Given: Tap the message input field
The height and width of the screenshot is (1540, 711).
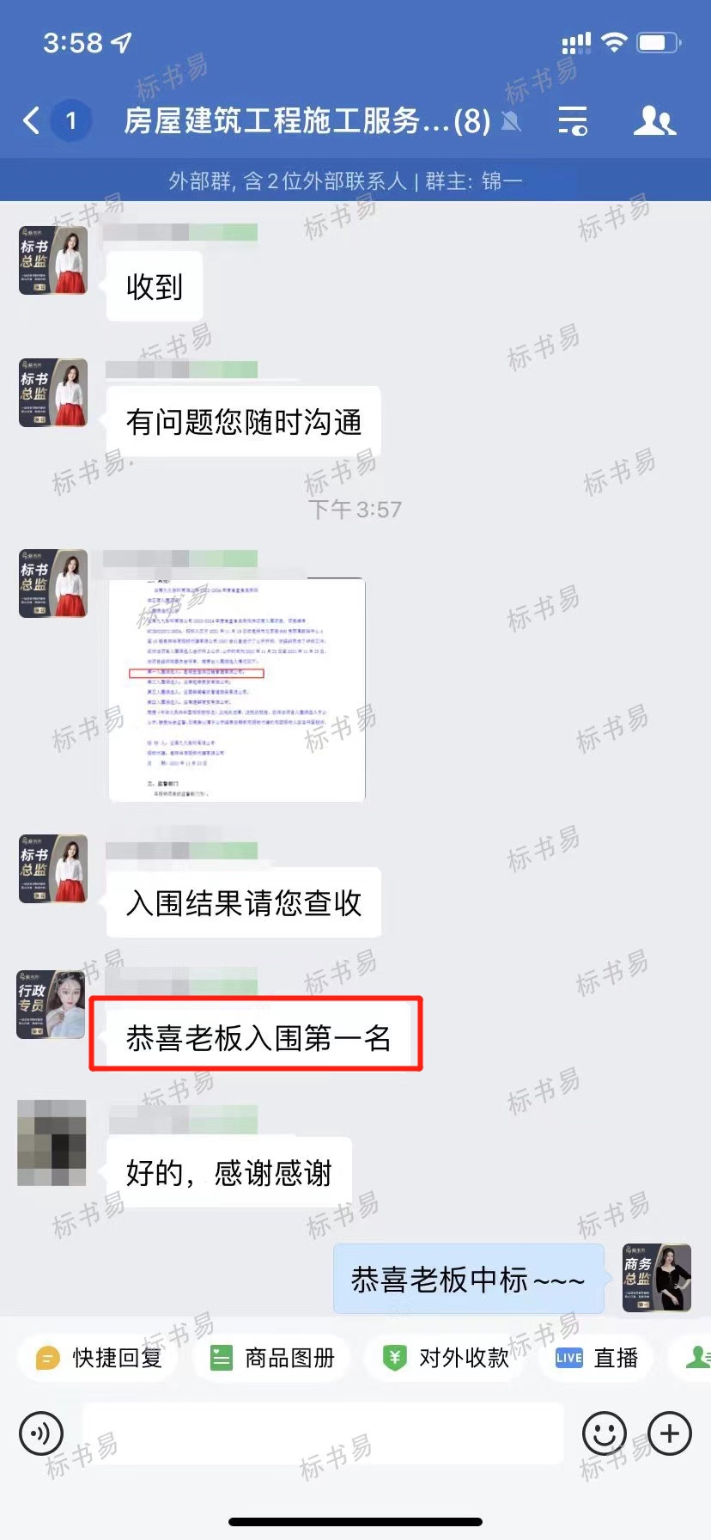Looking at the screenshot, I should click(323, 1433).
